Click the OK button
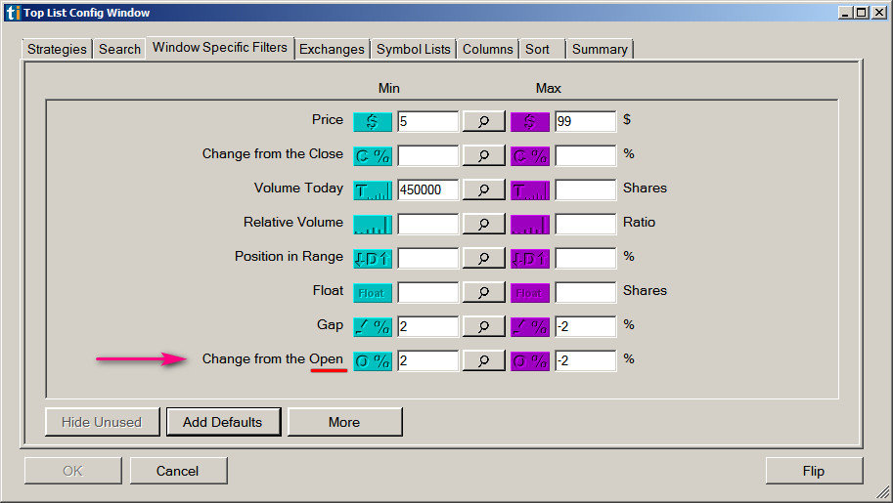 click(x=73, y=471)
